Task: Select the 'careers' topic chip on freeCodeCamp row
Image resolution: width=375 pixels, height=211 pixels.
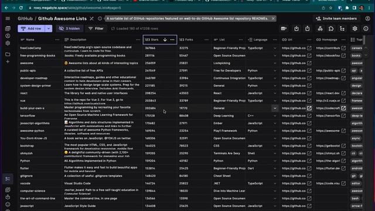Action: [357, 48]
